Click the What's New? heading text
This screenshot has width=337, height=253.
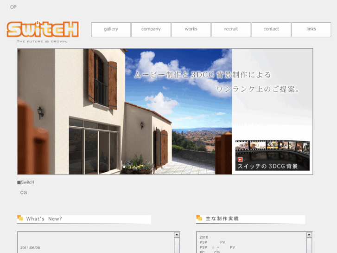pos(44,219)
